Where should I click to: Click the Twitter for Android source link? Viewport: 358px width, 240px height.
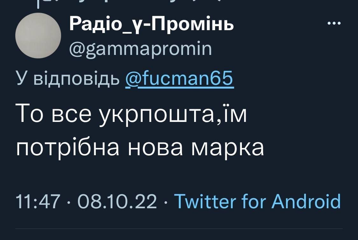pyautogui.click(x=258, y=202)
